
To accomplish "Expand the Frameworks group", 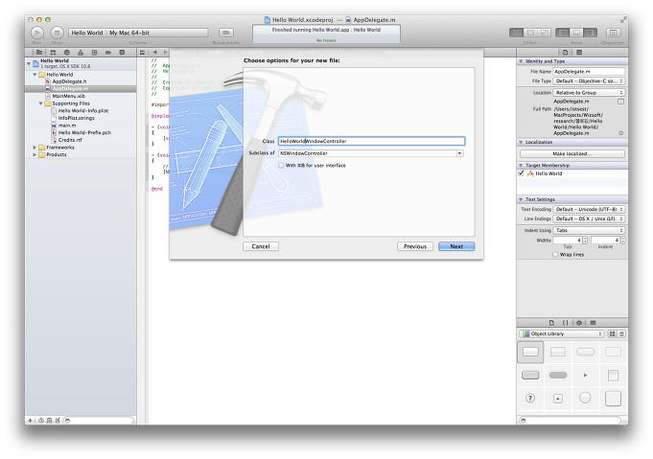I will click(x=35, y=148).
